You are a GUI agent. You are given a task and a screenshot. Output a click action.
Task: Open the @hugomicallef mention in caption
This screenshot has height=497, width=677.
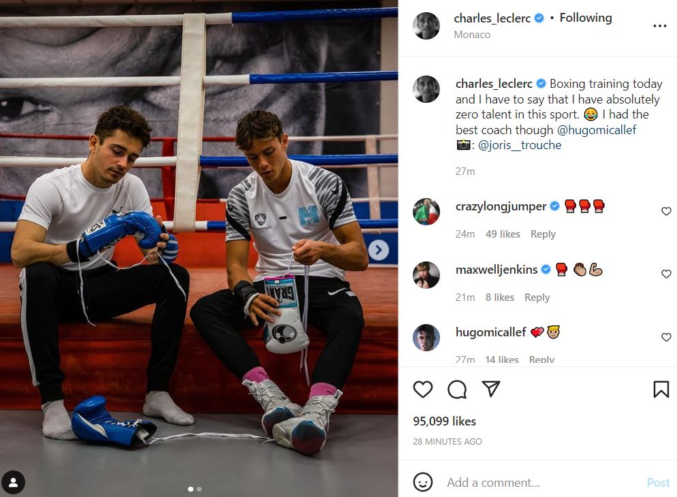tap(596, 130)
